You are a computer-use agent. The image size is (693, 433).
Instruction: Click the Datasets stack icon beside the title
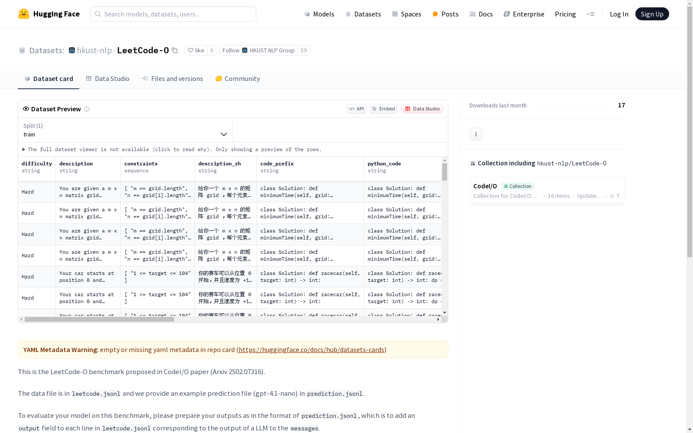(22, 50)
